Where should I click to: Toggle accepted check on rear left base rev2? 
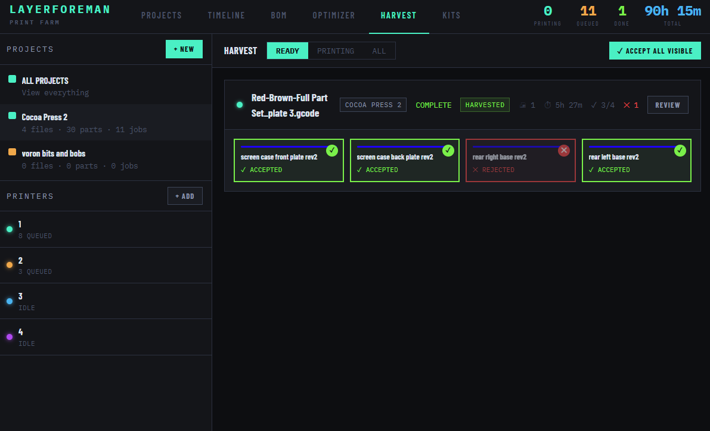click(x=680, y=151)
